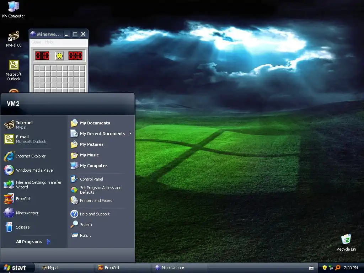Select Microsoft Outlook desktop icon
This screenshot has height=273, width=364.
14,70
